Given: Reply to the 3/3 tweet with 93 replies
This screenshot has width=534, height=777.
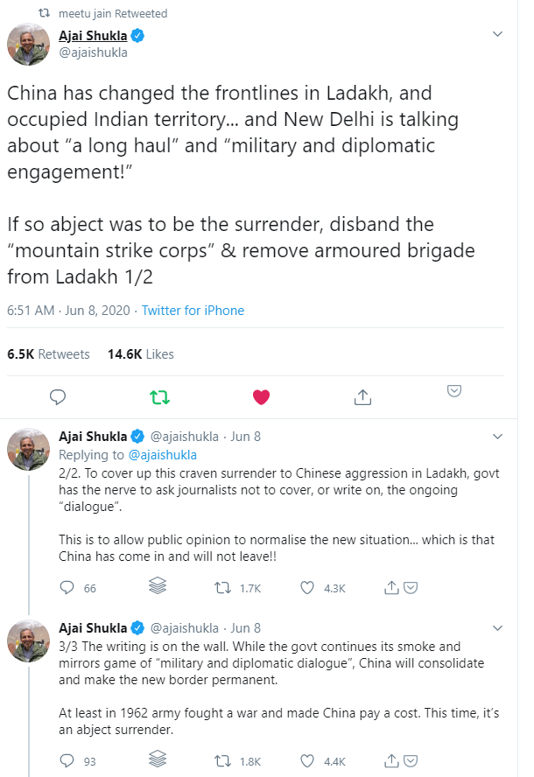Looking at the screenshot, I should pyautogui.click(x=67, y=761).
